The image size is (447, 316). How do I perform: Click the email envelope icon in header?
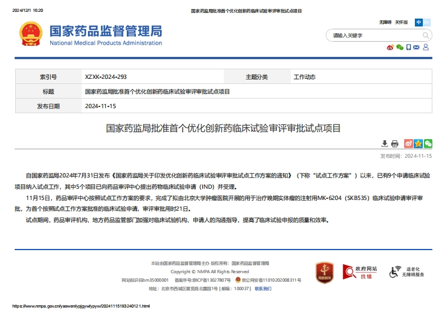[x=417, y=47]
